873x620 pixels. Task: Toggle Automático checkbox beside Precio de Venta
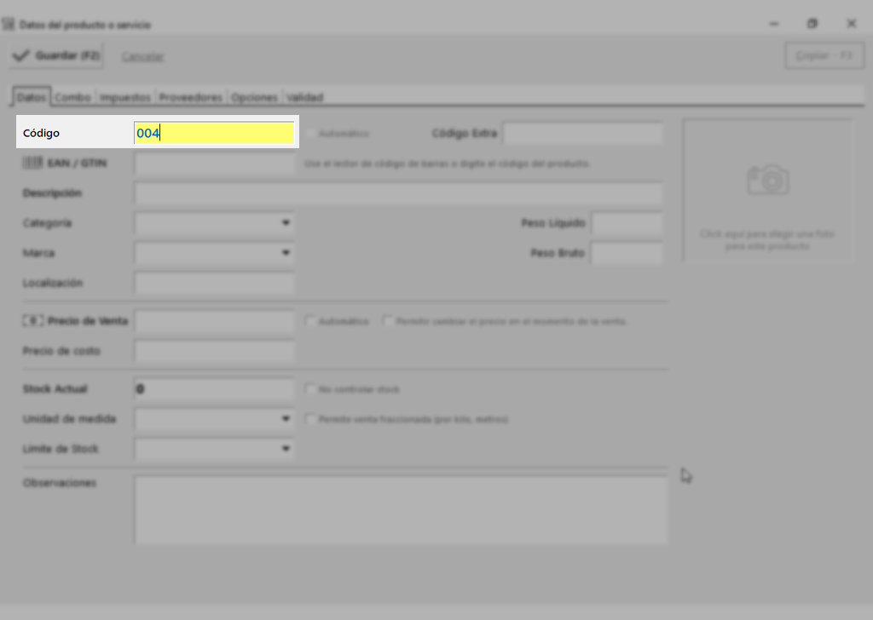310,321
